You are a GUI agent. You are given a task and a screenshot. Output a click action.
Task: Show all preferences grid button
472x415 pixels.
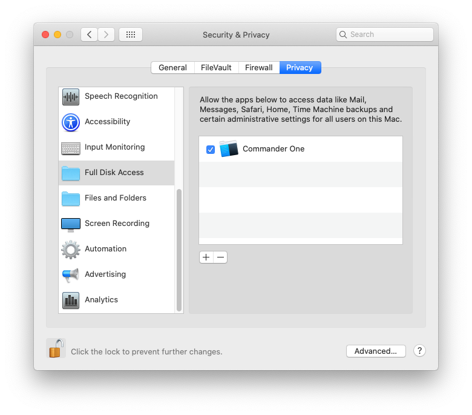(x=131, y=35)
